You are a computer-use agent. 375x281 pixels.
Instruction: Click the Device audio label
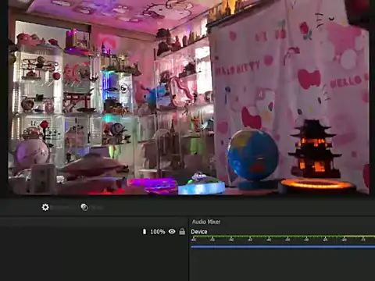click(199, 232)
